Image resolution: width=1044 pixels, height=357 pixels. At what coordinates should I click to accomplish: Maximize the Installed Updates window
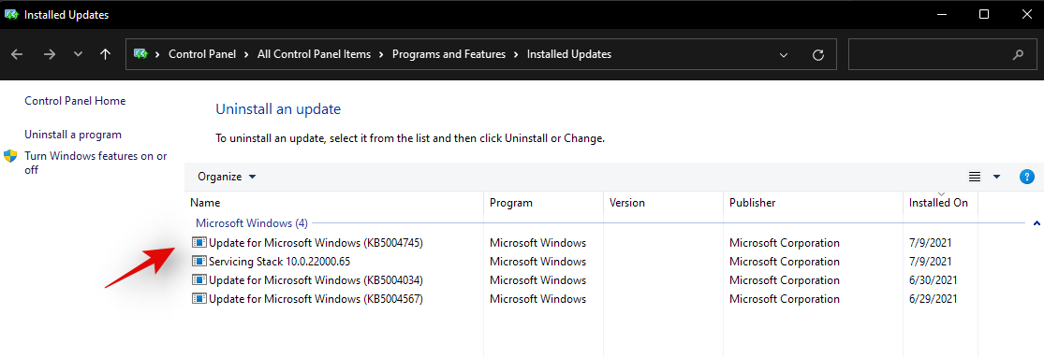[983, 14]
